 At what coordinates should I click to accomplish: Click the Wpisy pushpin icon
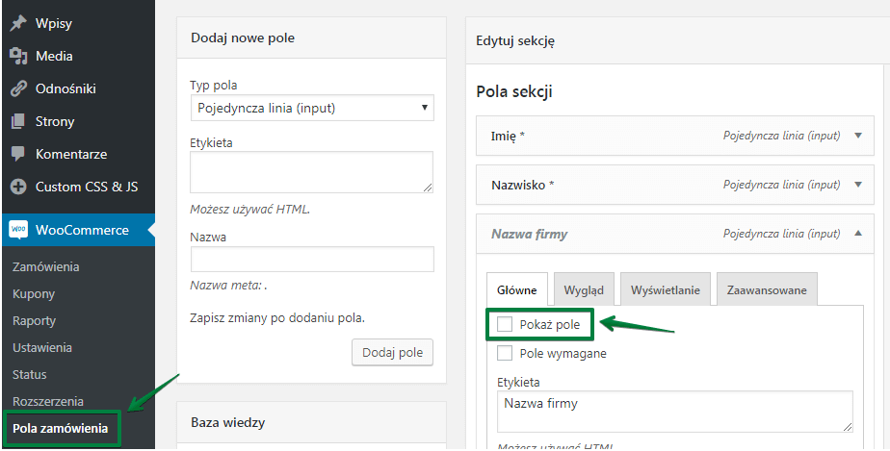point(17,23)
